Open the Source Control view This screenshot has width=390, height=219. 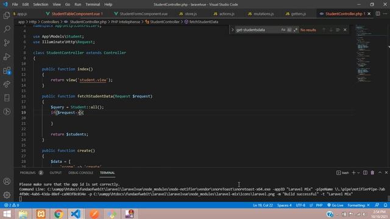point(7,43)
